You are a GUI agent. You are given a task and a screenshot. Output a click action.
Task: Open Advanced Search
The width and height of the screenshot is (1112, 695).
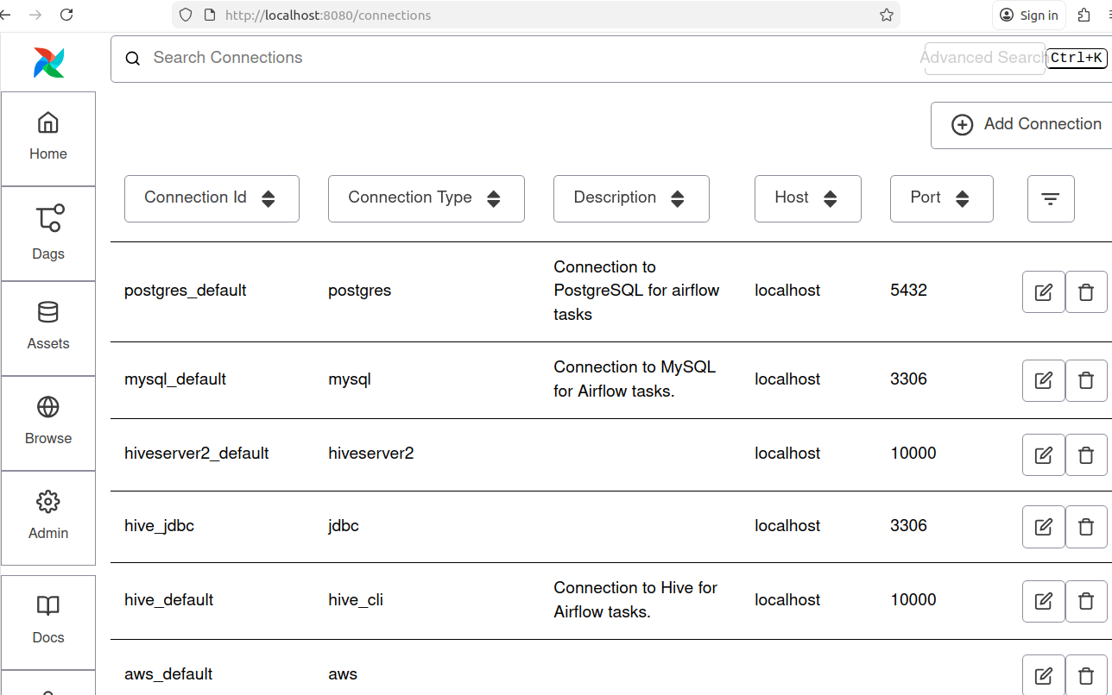coord(984,58)
